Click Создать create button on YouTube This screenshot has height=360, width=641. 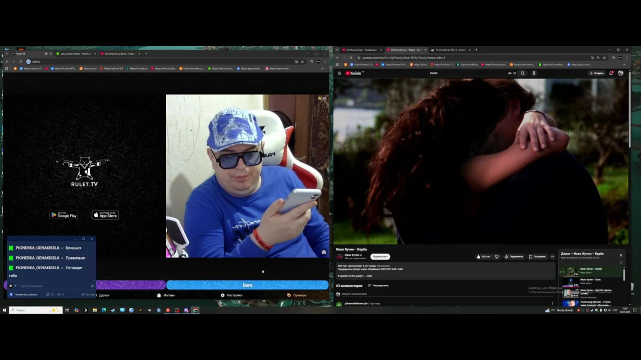[596, 73]
